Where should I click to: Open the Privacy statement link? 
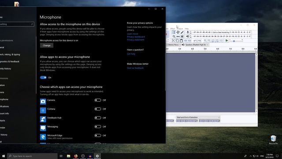point(135,40)
